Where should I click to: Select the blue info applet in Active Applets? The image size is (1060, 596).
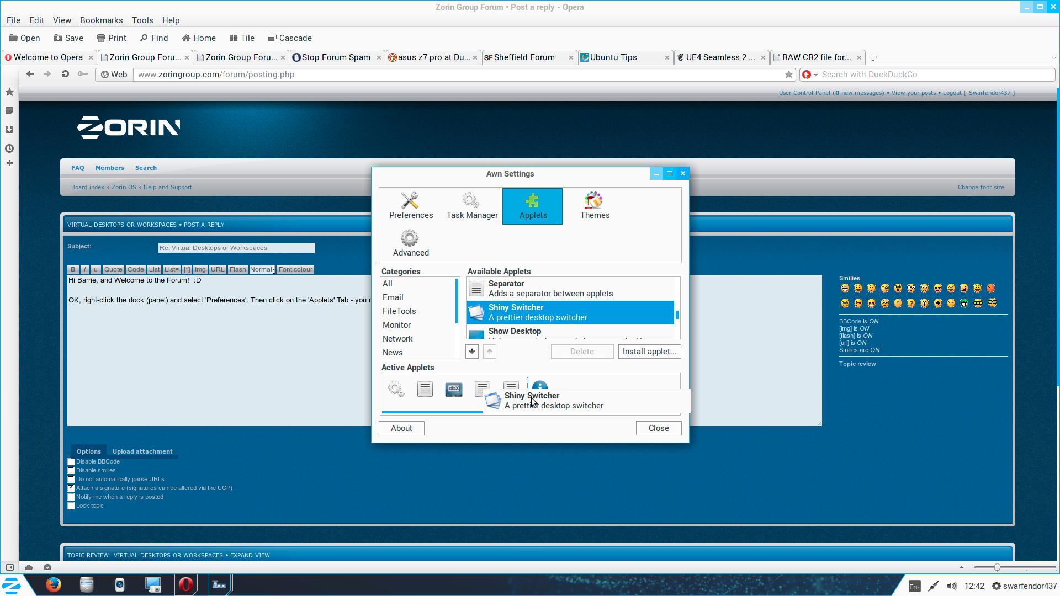(539, 385)
